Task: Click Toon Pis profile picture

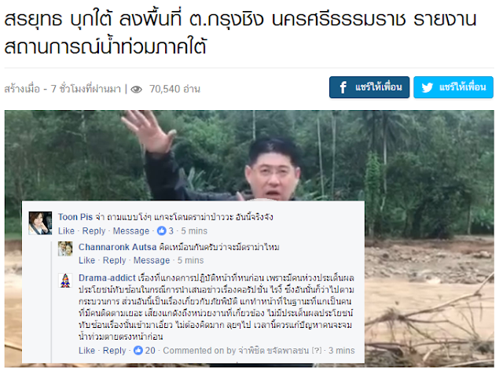Action: tap(40, 223)
